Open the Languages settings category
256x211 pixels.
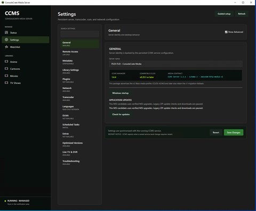(79, 107)
